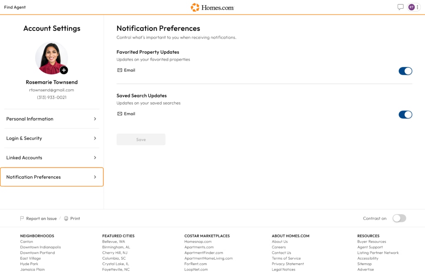Open the RT avatar account icon
Screen dimensions: 425x272
(411, 7)
